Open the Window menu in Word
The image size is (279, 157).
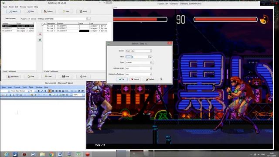coord(39,87)
